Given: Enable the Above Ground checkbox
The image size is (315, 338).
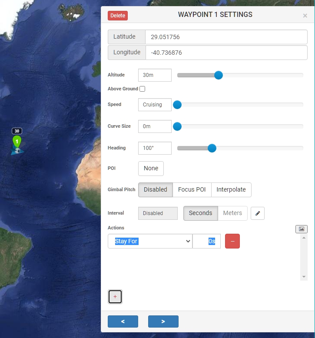Looking at the screenshot, I should coord(143,89).
